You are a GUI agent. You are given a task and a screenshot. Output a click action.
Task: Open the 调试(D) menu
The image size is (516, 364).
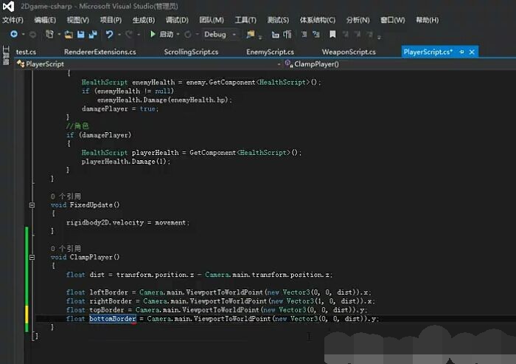(176, 20)
